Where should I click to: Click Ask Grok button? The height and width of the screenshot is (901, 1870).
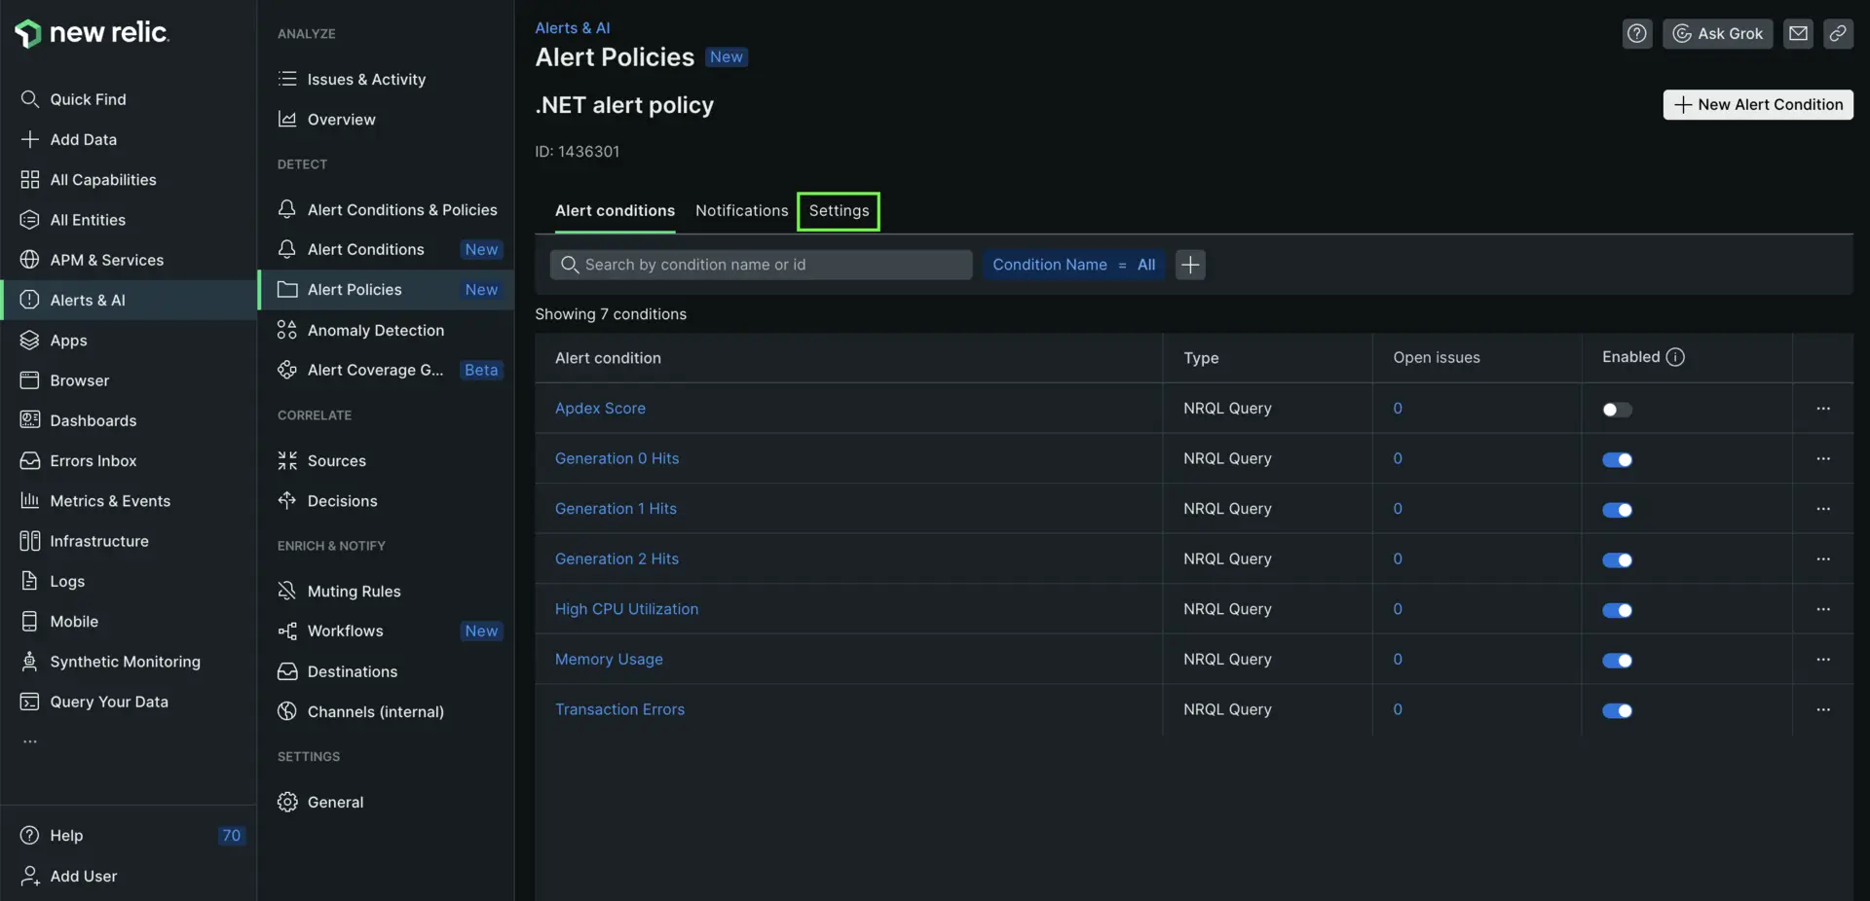click(1717, 33)
